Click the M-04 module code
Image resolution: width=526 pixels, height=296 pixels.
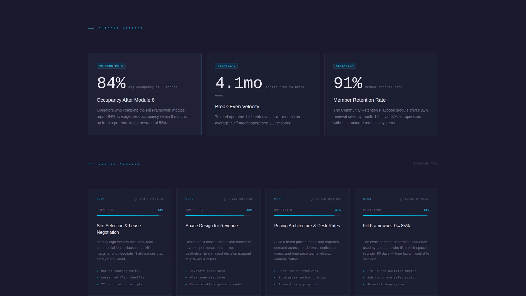pos(367,199)
